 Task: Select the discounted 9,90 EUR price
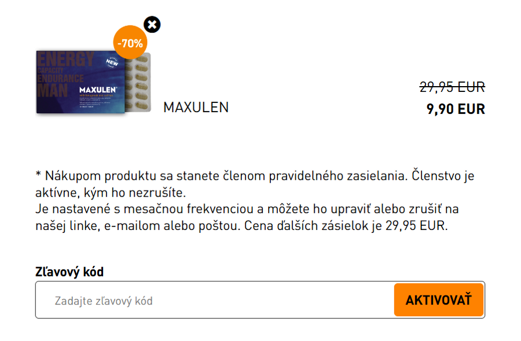coord(456,108)
